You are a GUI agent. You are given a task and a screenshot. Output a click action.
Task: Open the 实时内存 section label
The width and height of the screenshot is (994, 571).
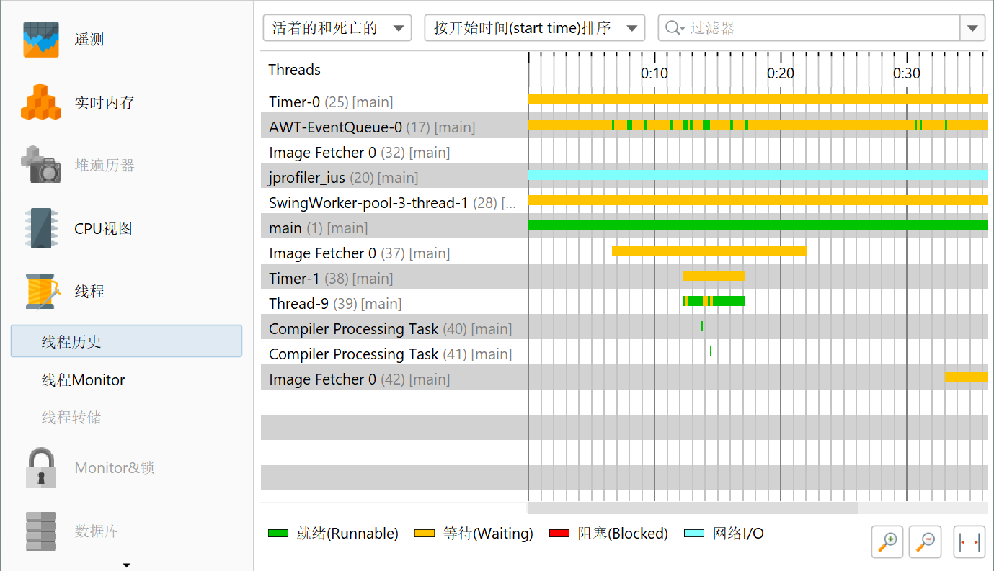tap(105, 102)
